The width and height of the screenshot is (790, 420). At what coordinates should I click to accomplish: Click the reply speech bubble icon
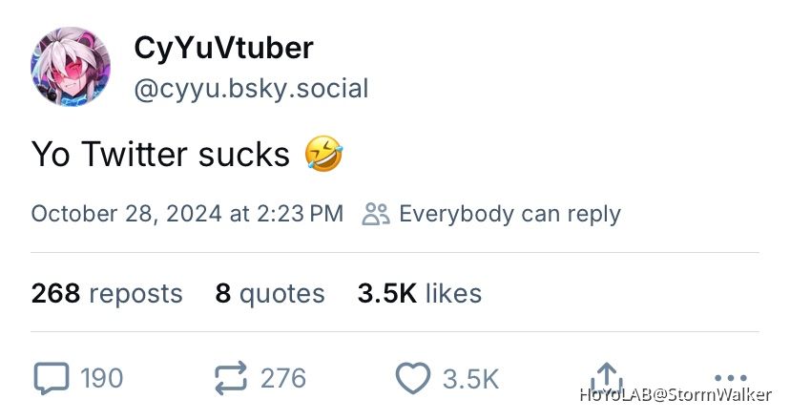[51, 379]
